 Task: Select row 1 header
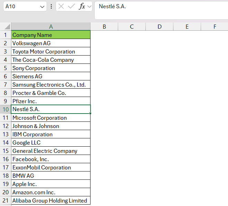pos(6,35)
